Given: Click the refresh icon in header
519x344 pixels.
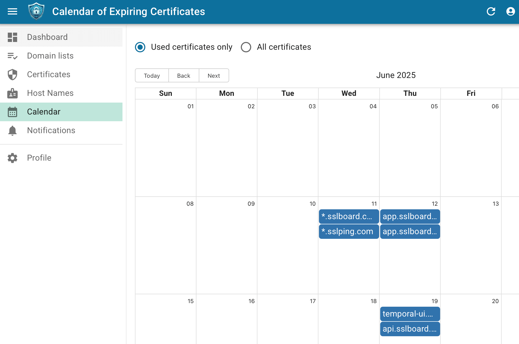Looking at the screenshot, I should point(491,11).
